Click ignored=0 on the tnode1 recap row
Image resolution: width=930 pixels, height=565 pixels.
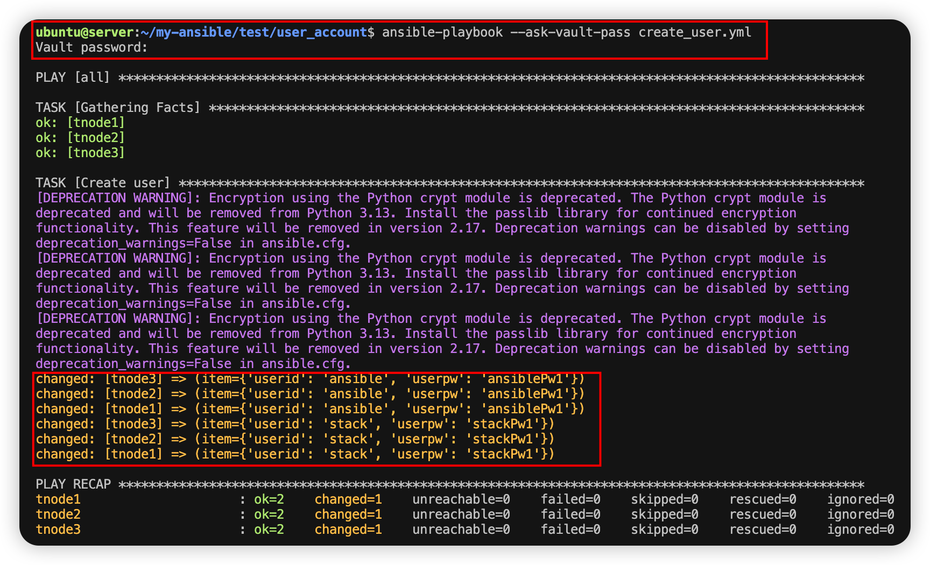tap(861, 499)
